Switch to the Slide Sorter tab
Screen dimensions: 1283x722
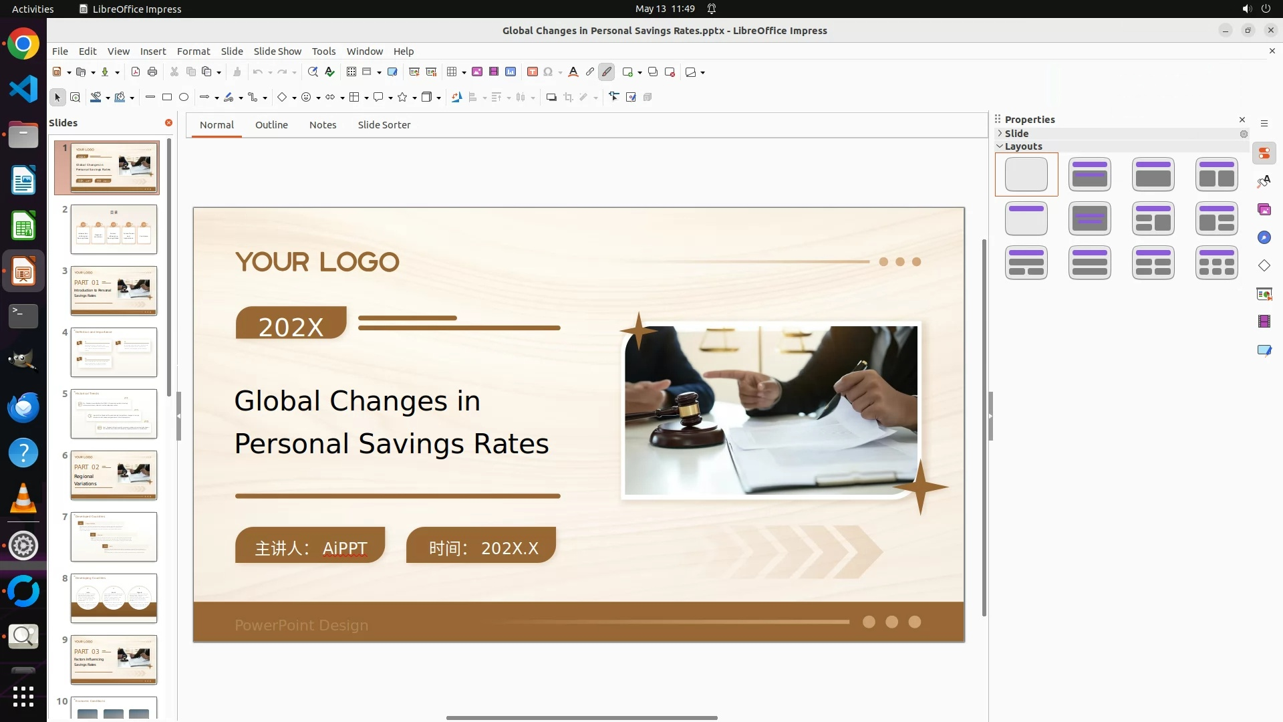[384, 125]
